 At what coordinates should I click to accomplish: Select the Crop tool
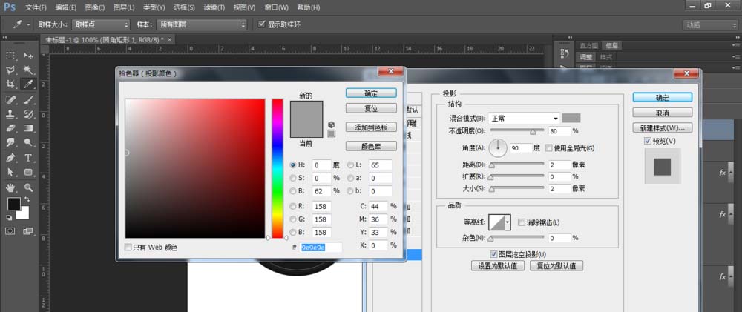(12, 84)
